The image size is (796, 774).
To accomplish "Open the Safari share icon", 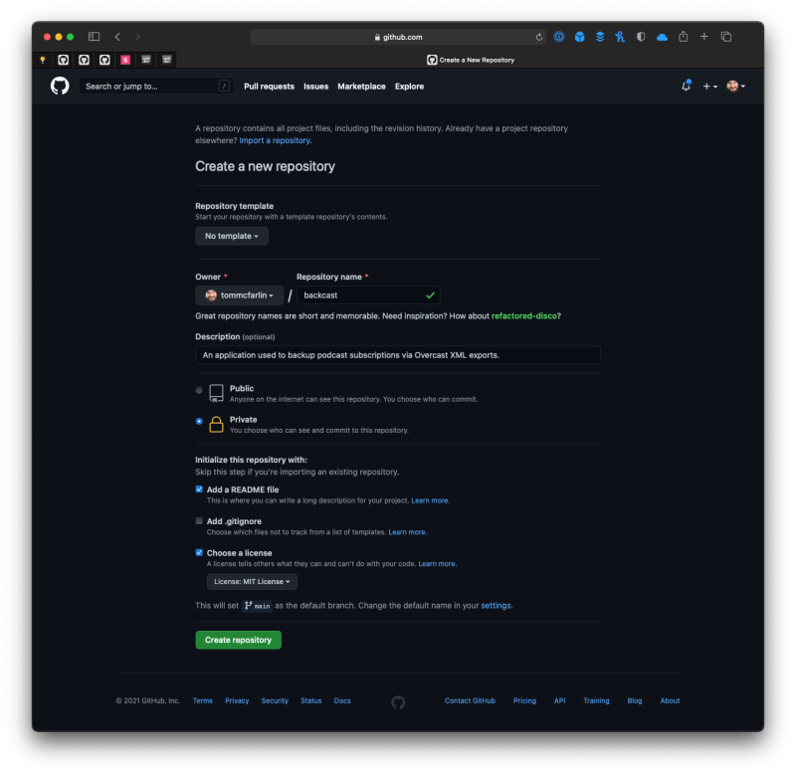I will coord(684,37).
